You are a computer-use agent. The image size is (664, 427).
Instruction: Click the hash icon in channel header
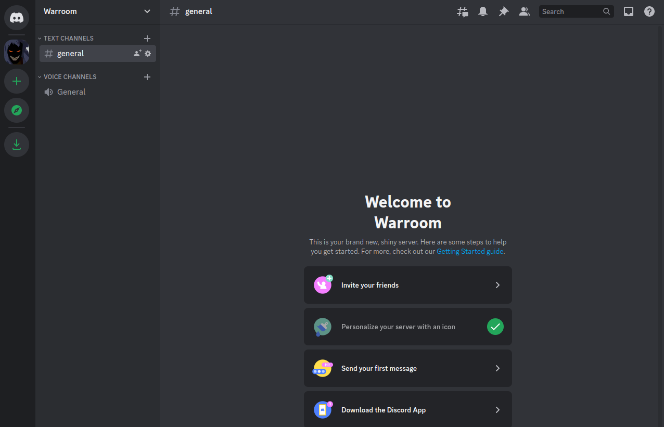click(x=175, y=11)
